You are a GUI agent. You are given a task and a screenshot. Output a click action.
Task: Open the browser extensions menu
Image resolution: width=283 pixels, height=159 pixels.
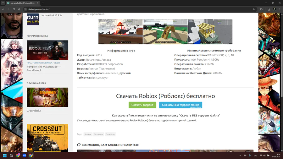click(x=261, y=9)
